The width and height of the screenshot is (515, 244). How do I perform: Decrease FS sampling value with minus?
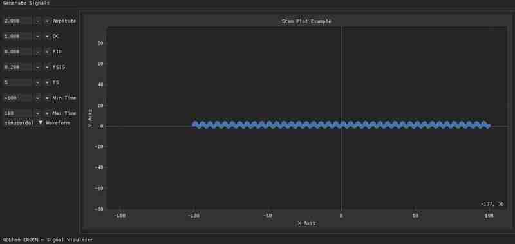coord(38,82)
